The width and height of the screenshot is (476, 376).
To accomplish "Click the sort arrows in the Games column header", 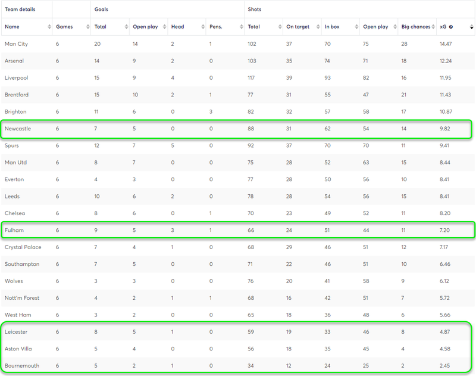I will point(87,27).
